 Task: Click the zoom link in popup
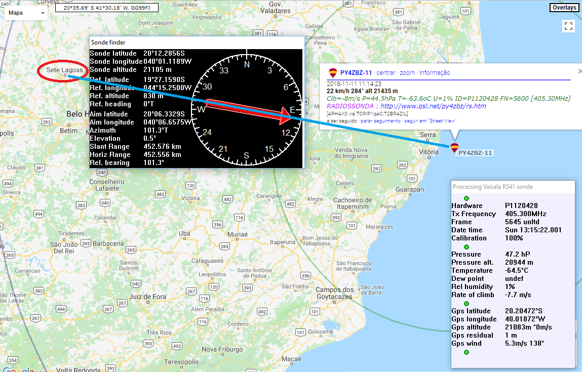click(x=407, y=73)
